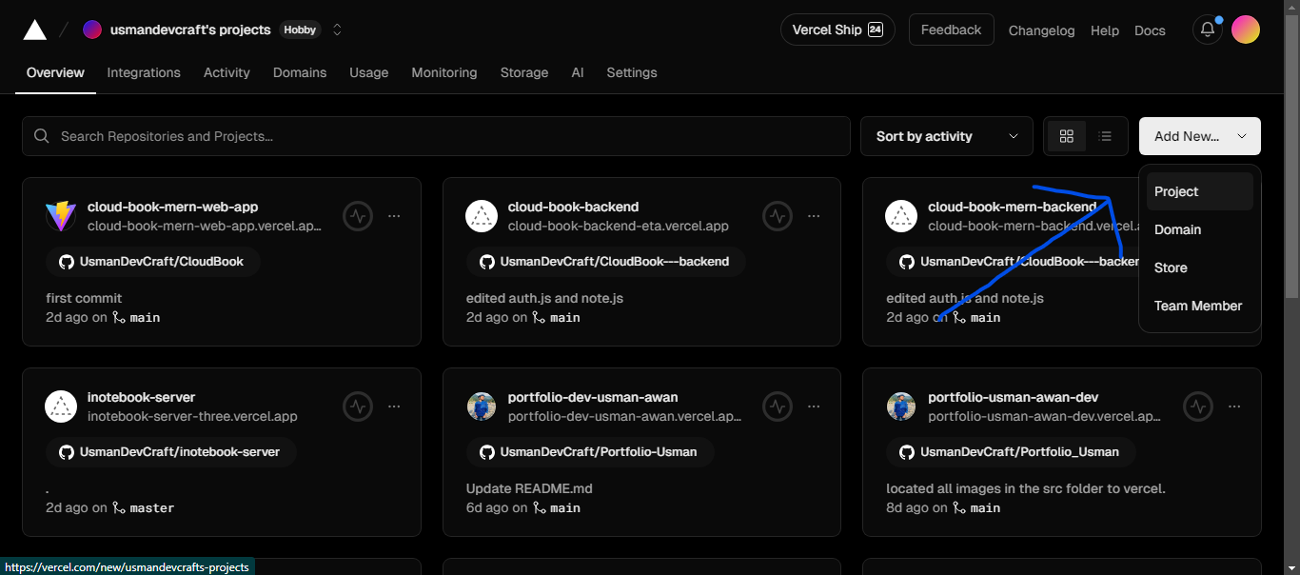Open the Vercel Ship 24 banner
The height and width of the screenshot is (575, 1300).
(x=837, y=30)
